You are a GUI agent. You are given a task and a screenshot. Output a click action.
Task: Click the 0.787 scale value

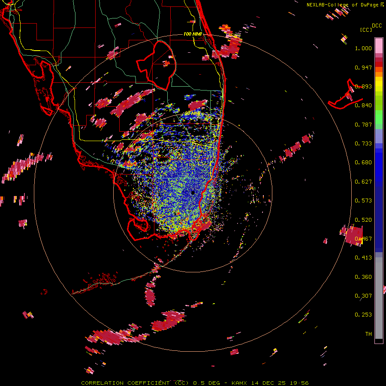click(x=363, y=124)
